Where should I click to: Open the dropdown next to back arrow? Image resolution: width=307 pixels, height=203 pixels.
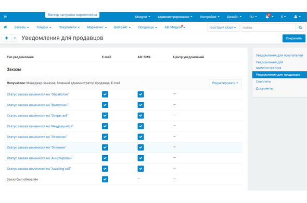click(x=15, y=38)
